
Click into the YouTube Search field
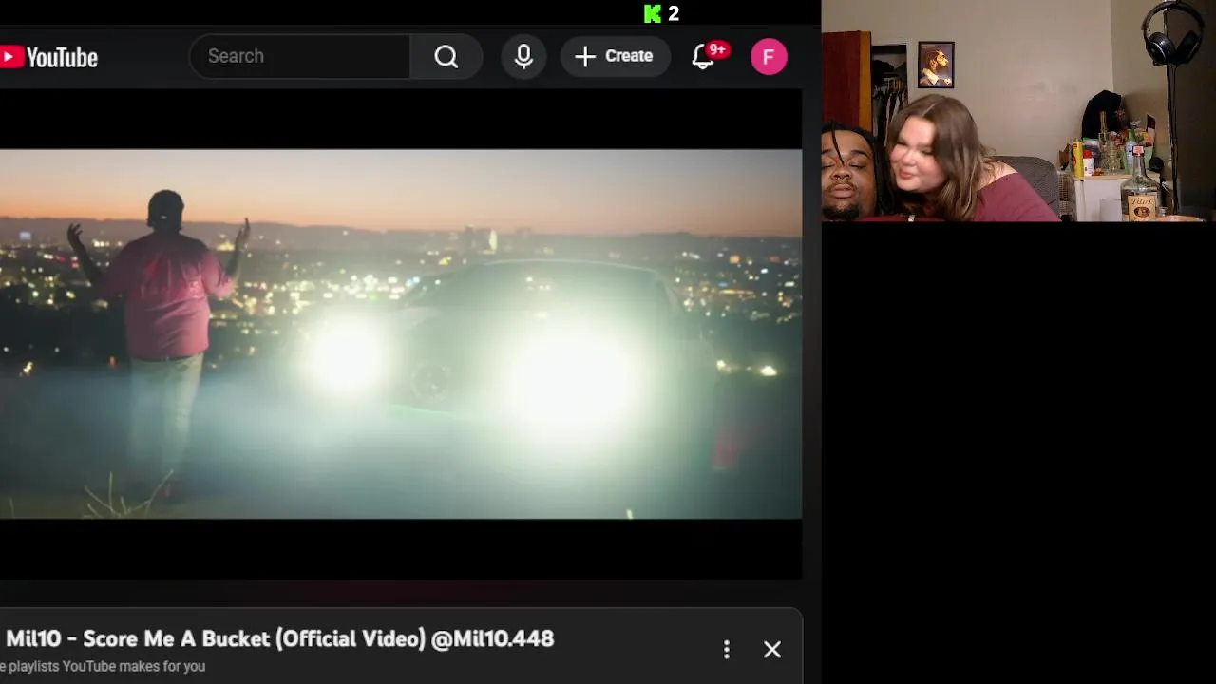tap(299, 56)
